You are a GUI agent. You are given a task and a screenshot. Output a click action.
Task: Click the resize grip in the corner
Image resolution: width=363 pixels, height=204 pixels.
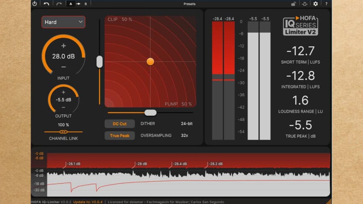pyautogui.click(x=329, y=201)
